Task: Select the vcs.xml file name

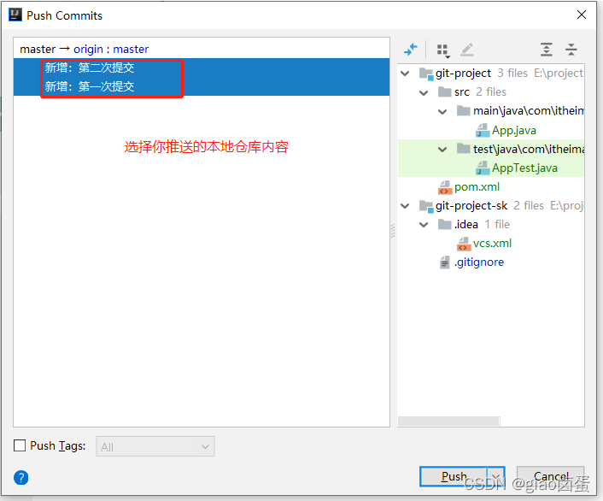Action: click(492, 244)
